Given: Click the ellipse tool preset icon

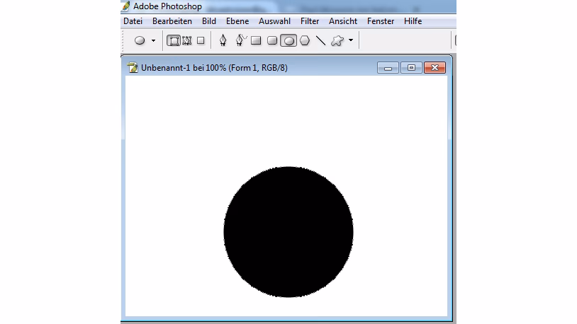Looking at the screenshot, I should (140, 40).
